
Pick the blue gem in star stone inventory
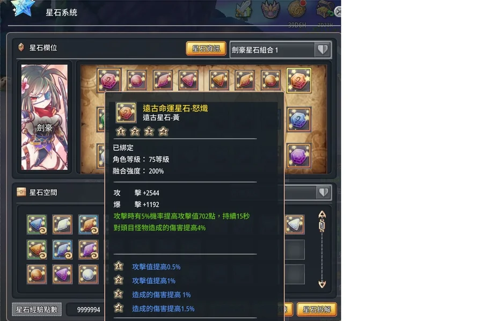pos(37,224)
